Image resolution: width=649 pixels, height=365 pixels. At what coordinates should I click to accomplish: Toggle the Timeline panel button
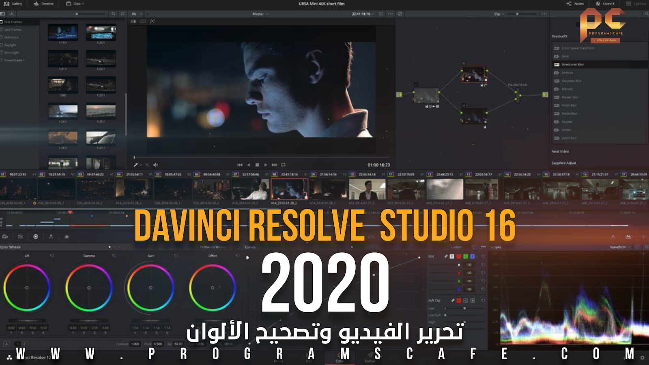[x=43, y=4]
